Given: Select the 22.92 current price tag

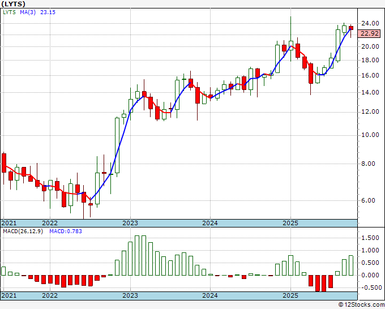Looking at the screenshot, I should click(370, 33).
